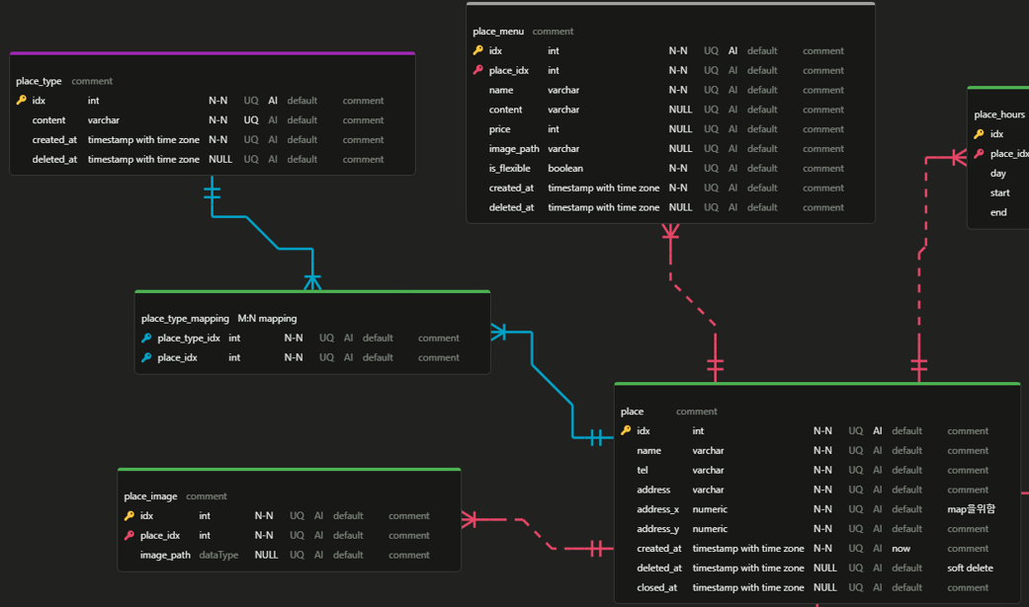Image resolution: width=1029 pixels, height=607 pixels.
Task: Select the place_image table name
Action: (x=150, y=496)
